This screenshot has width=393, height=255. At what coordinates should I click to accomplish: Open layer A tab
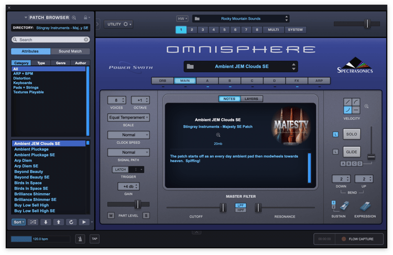pyautogui.click(x=208, y=81)
